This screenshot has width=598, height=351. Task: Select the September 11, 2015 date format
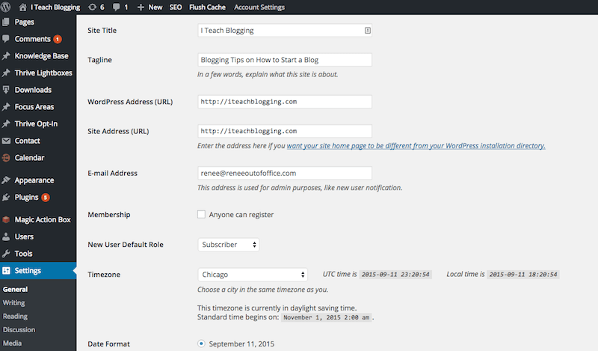coord(202,344)
